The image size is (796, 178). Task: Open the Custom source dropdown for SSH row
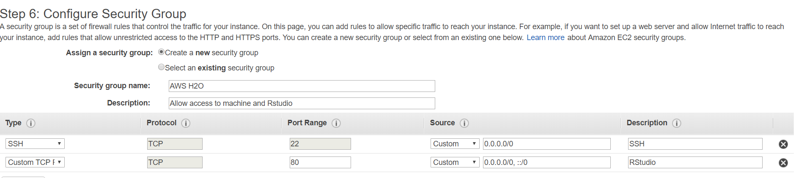click(x=455, y=144)
